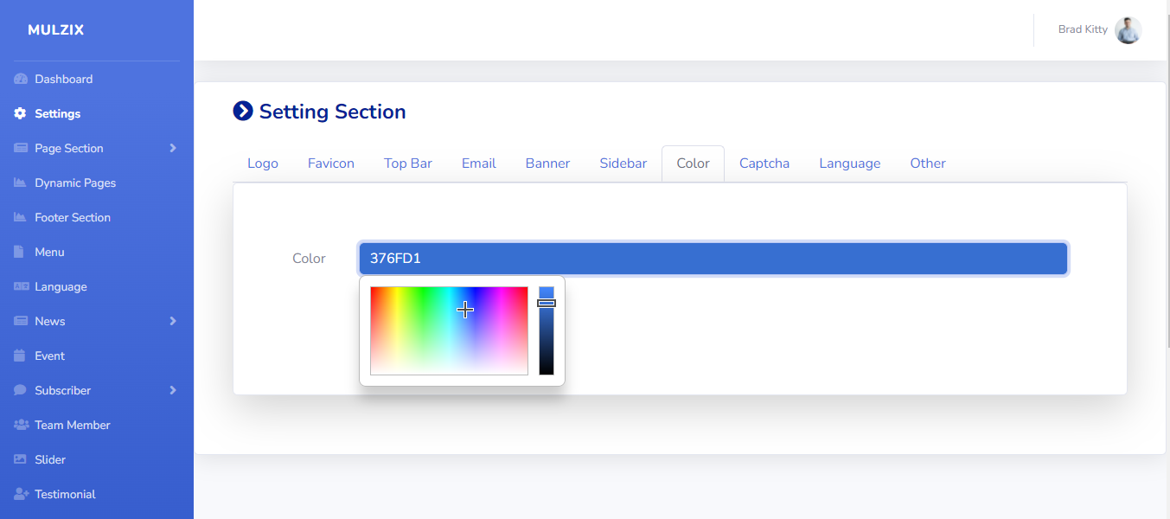Switch to the Favicon tab
This screenshot has height=519, width=1170.
point(331,163)
